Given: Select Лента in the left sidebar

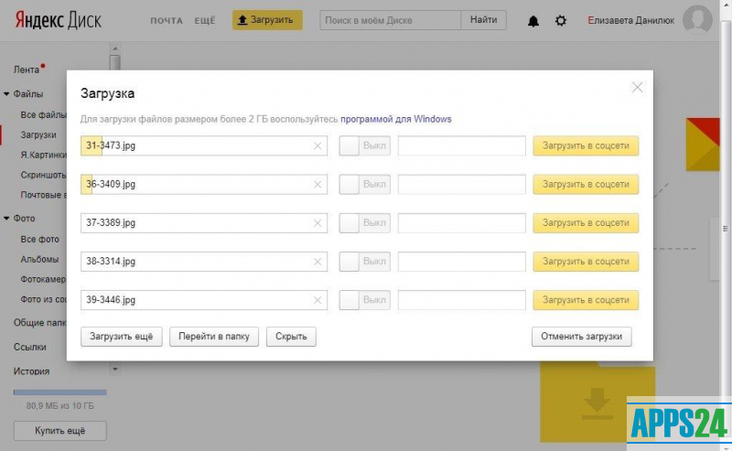Looking at the screenshot, I should (x=27, y=70).
